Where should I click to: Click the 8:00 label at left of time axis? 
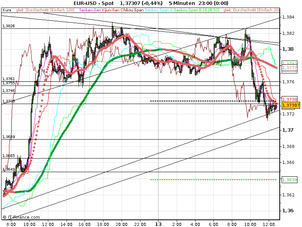[x=11, y=224]
